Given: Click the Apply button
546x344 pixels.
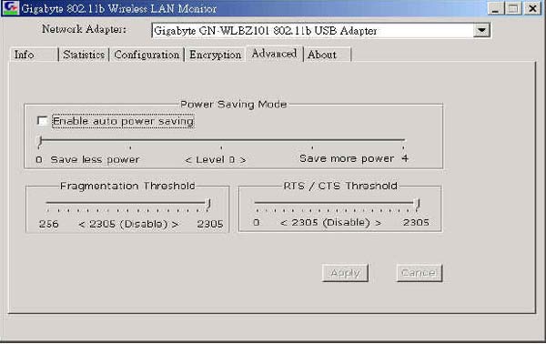Looking at the screenshot, I should coord(345,273).
